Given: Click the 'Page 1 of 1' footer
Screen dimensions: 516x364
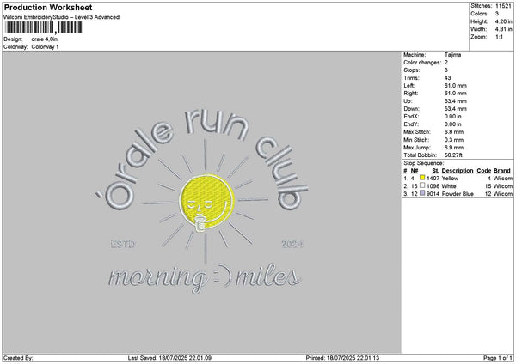Looking at the screenshot, I should (498, 358).
